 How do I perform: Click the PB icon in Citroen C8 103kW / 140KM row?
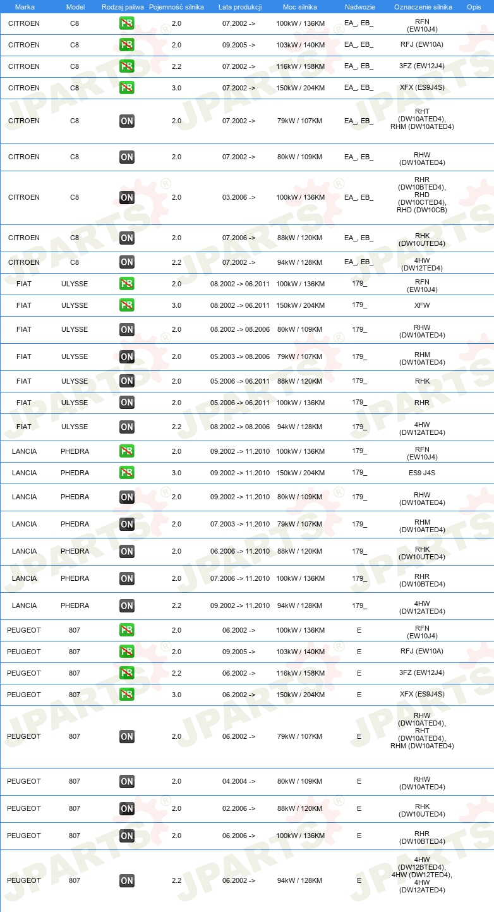coord(126,46)
